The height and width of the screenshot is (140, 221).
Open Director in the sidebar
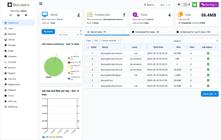[19, 34]
